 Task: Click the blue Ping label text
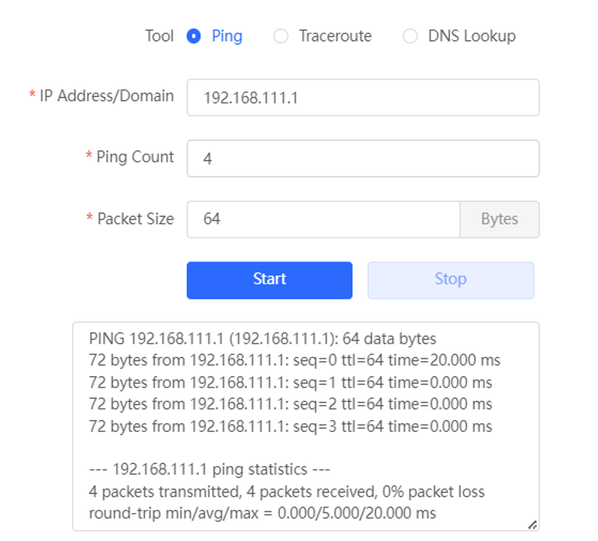pos(227,36)
